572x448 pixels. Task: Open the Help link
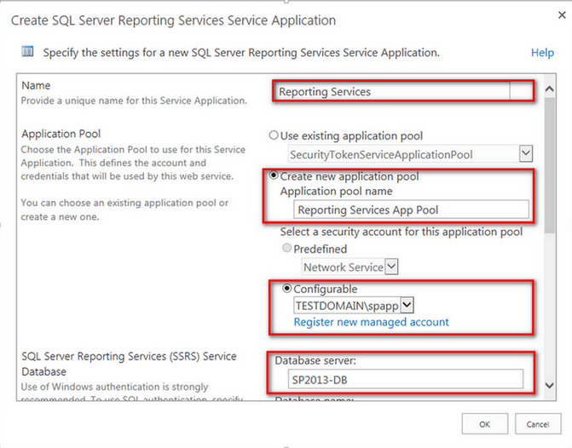click(x=542, y=53)
